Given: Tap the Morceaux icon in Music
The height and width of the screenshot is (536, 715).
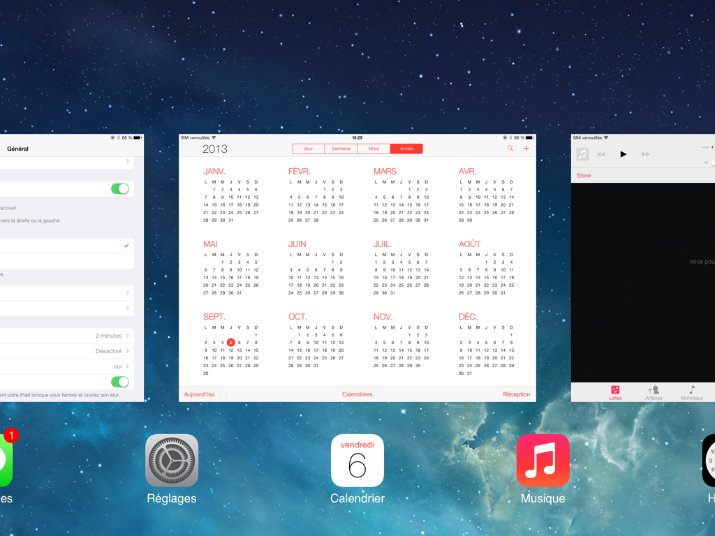Looking at the screenshot, I should [692, 392].
